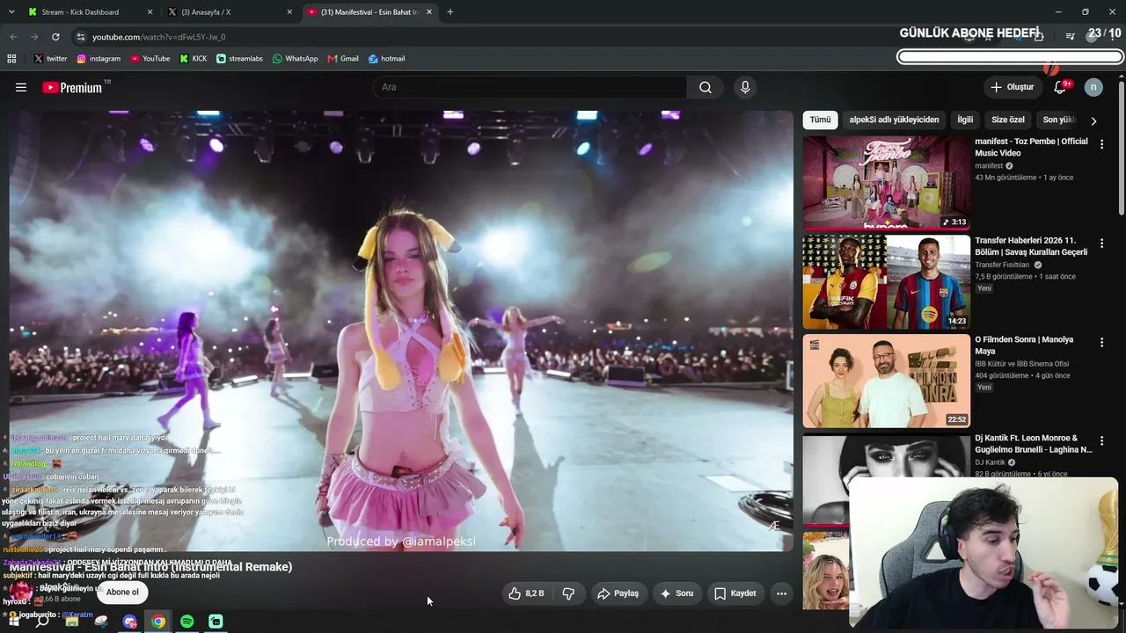Open Chrome from the taskbar
Screen dimensions: 1126x633
coord(158,622)
